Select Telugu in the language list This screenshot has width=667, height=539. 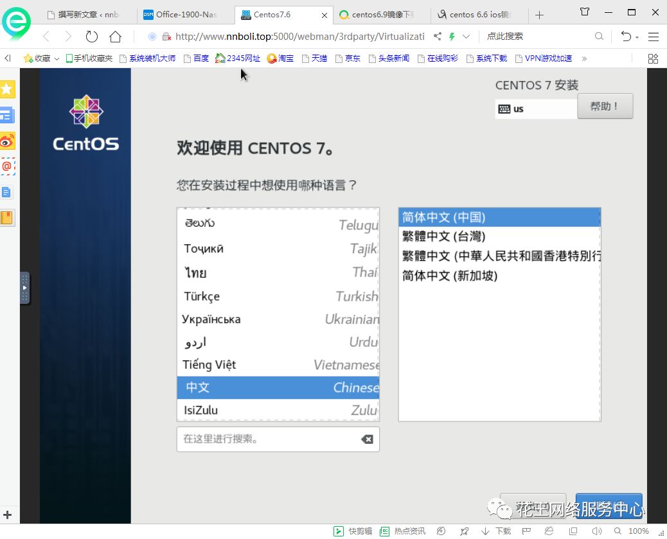tap(278, 224)
